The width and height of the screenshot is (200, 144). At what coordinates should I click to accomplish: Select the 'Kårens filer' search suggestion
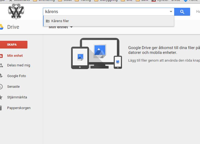(x=109, y=21)
